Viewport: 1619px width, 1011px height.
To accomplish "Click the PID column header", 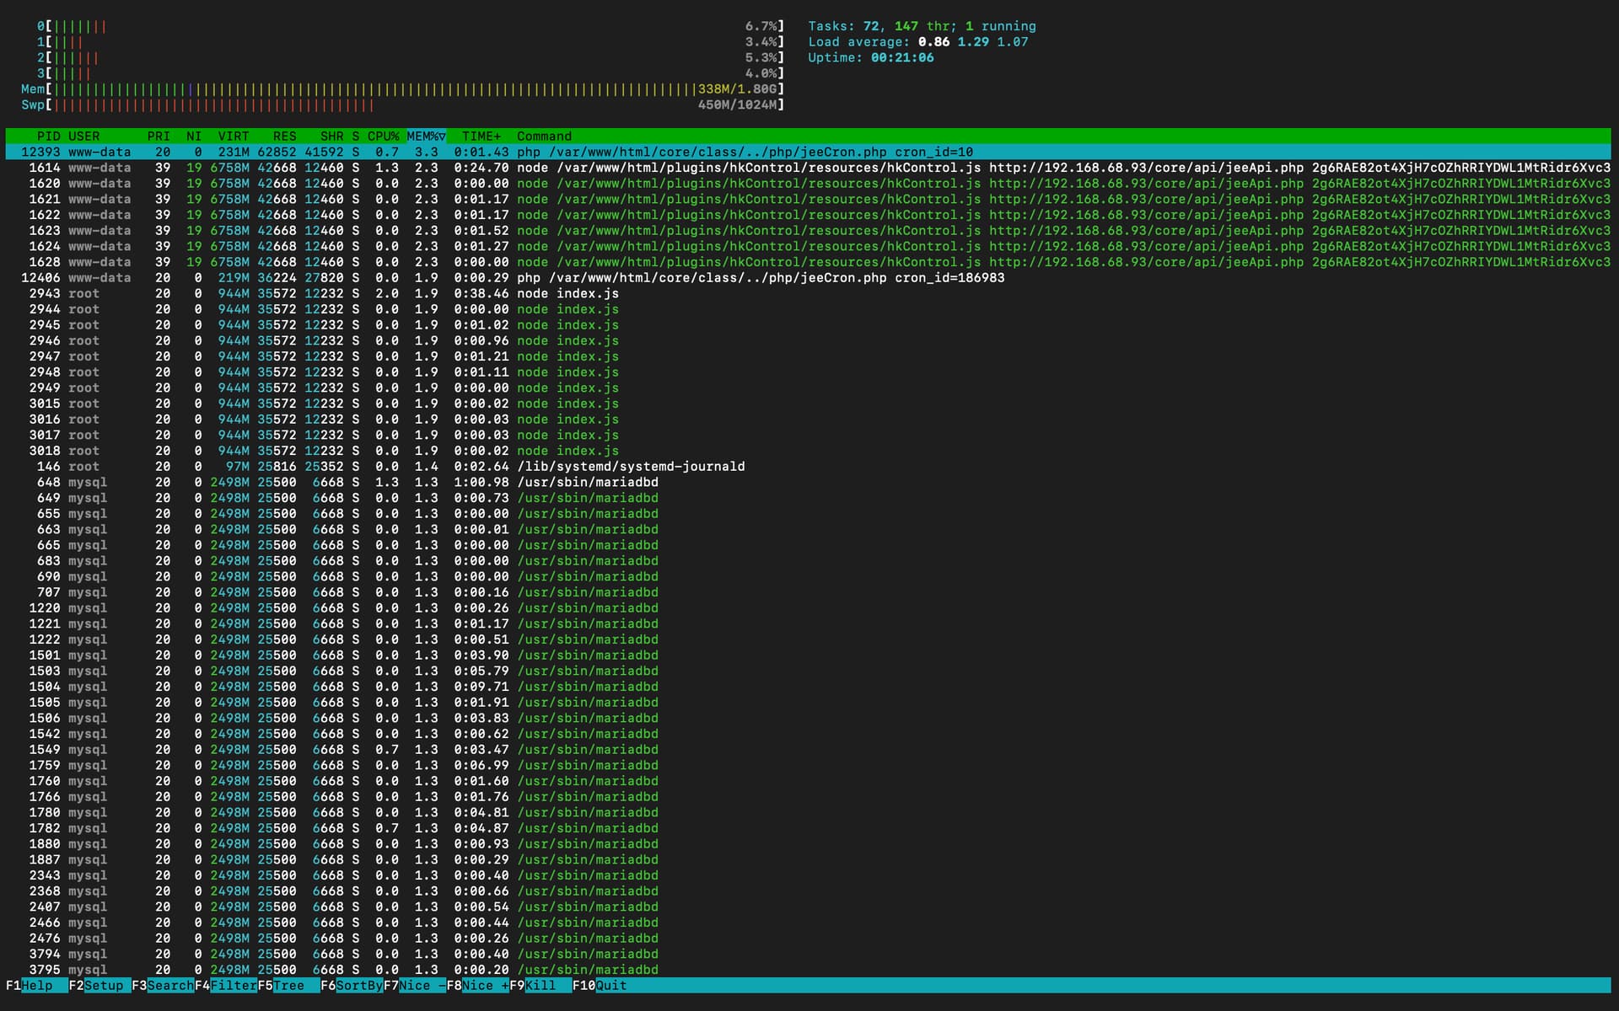I will point(48,136).
